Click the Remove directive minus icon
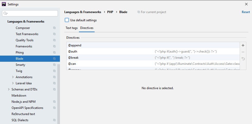 point(243,52)
